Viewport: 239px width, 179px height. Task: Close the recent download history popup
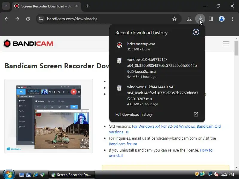[196, 32]
